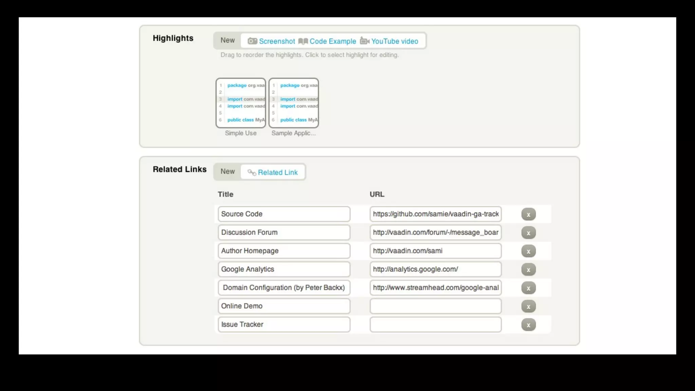Image resolution: width=695 pixels, height=391 pixels.
Task: Remove the Author Homepage link row
Action: [528, 251]
